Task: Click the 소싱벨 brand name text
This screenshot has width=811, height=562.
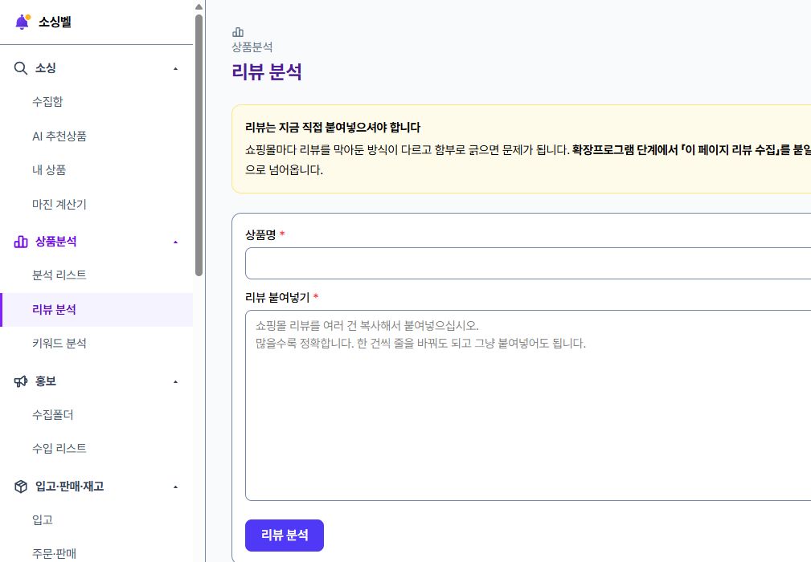Action: pyautogui.click(x=55, y=22)
